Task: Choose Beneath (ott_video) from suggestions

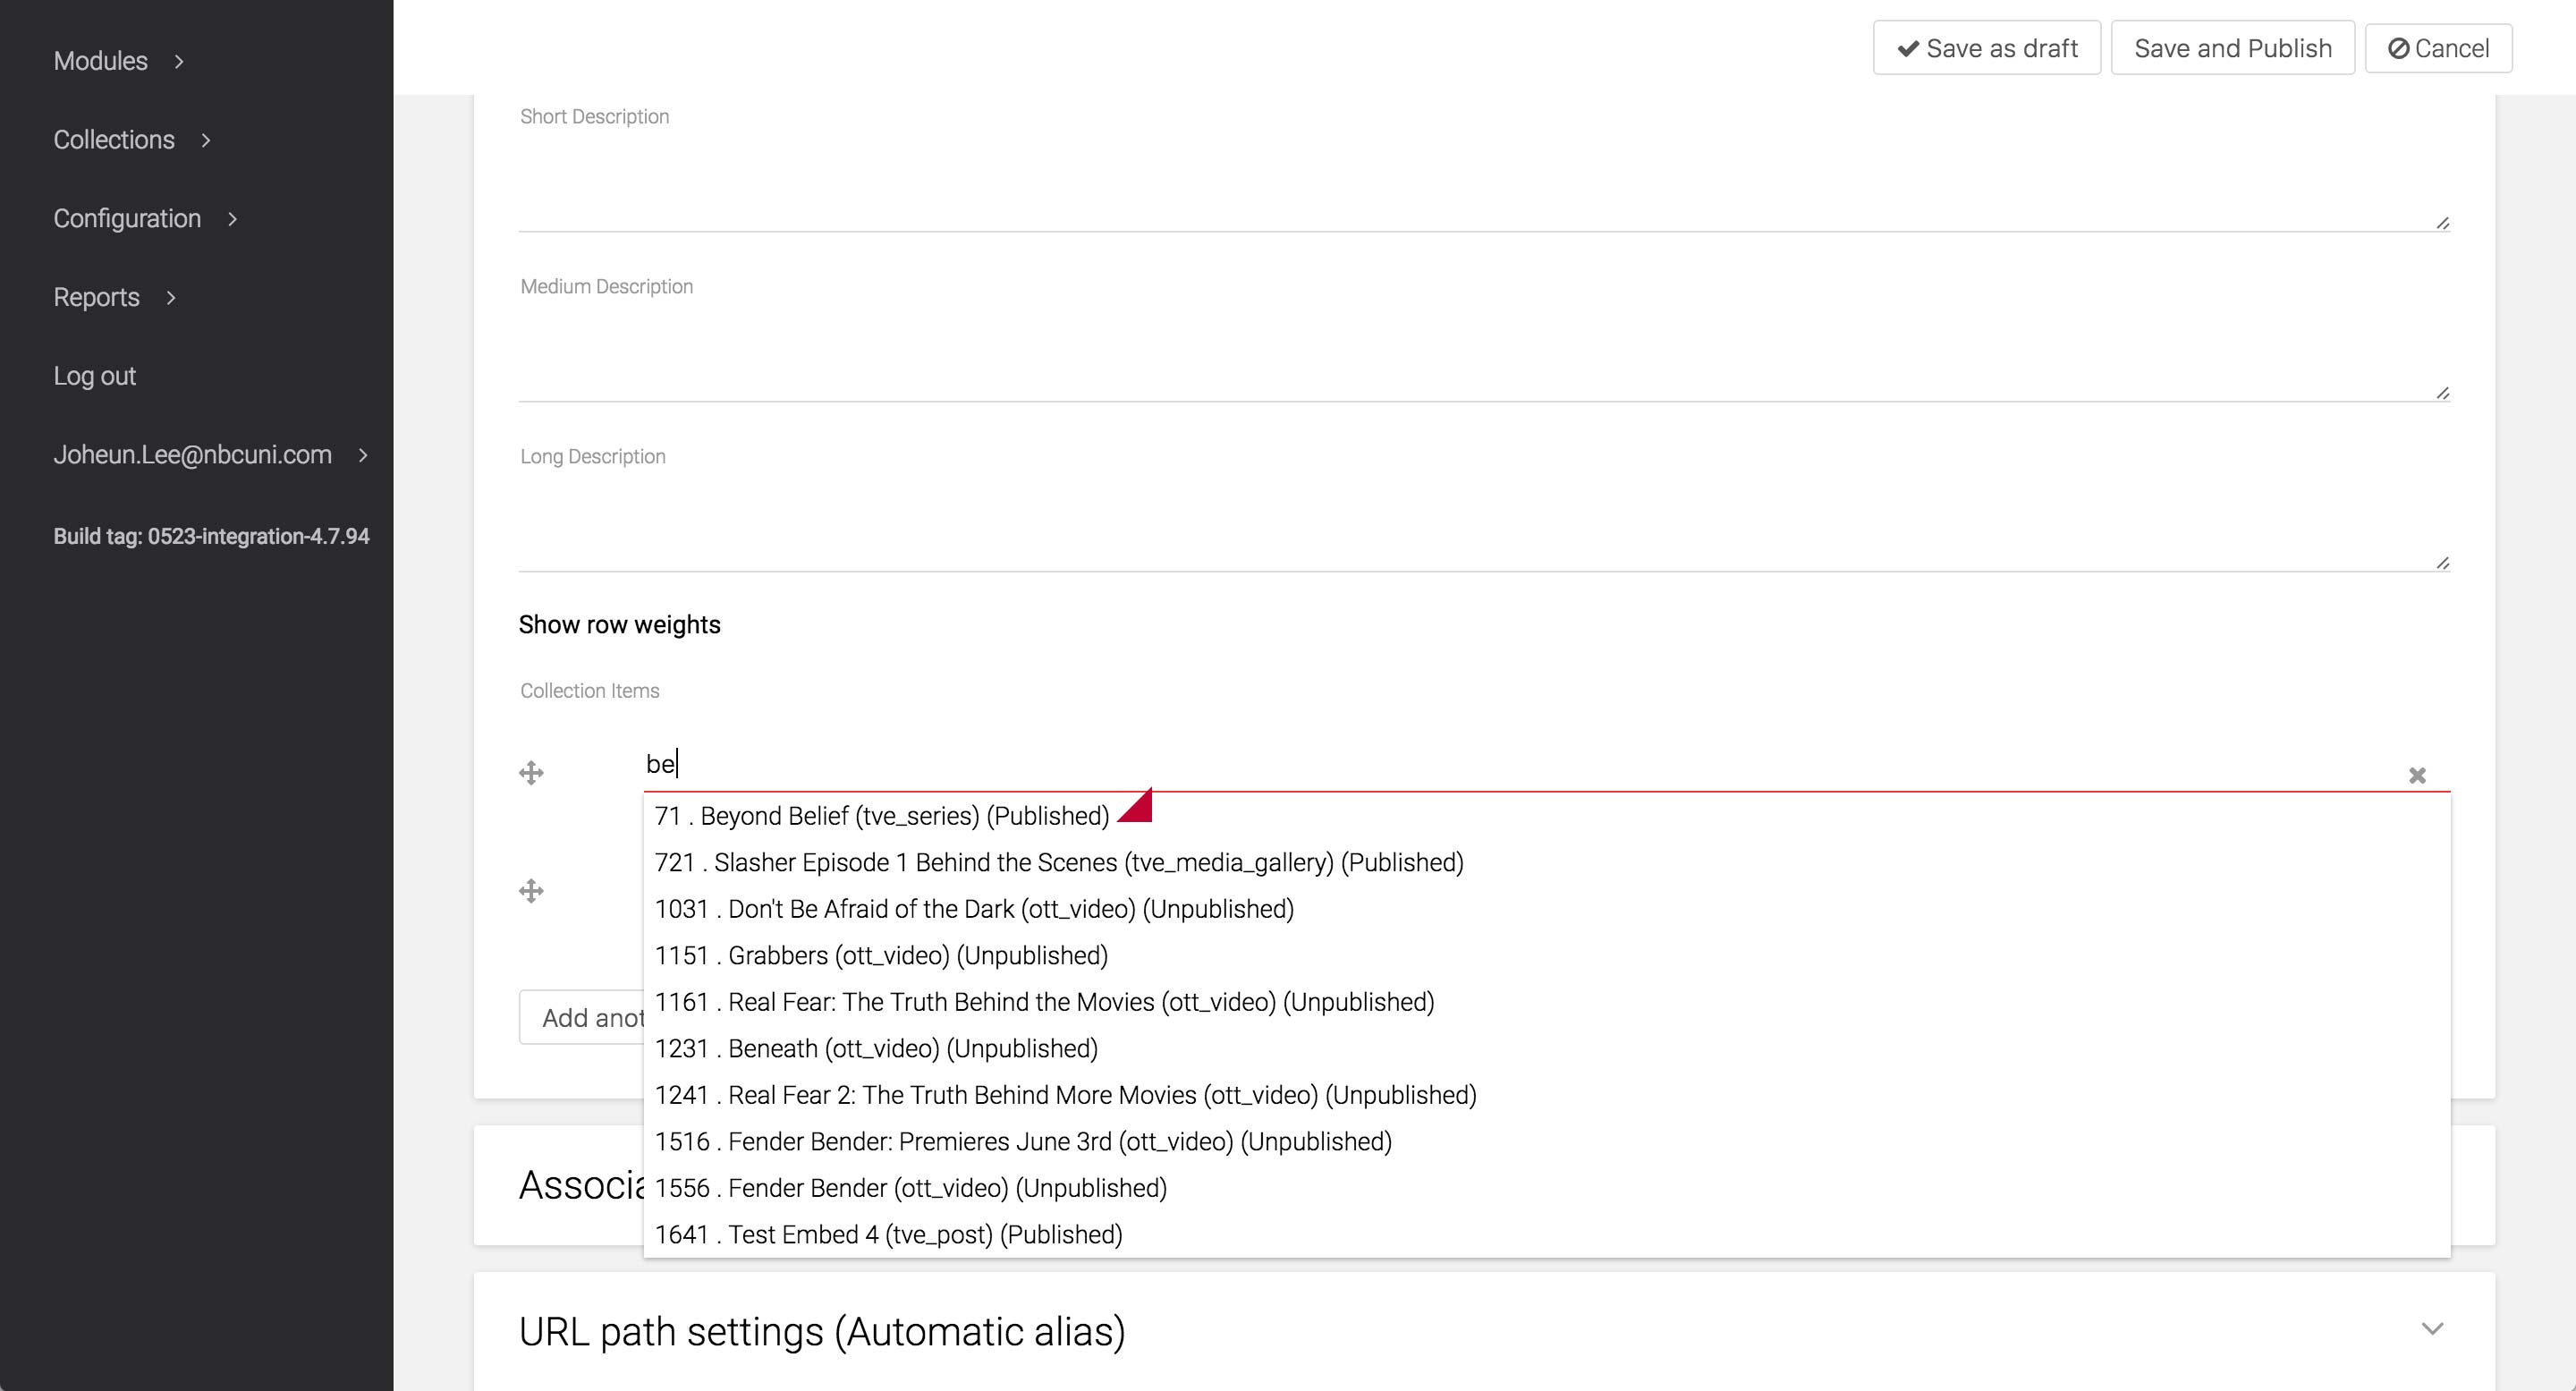Action: coord(876,1049)
